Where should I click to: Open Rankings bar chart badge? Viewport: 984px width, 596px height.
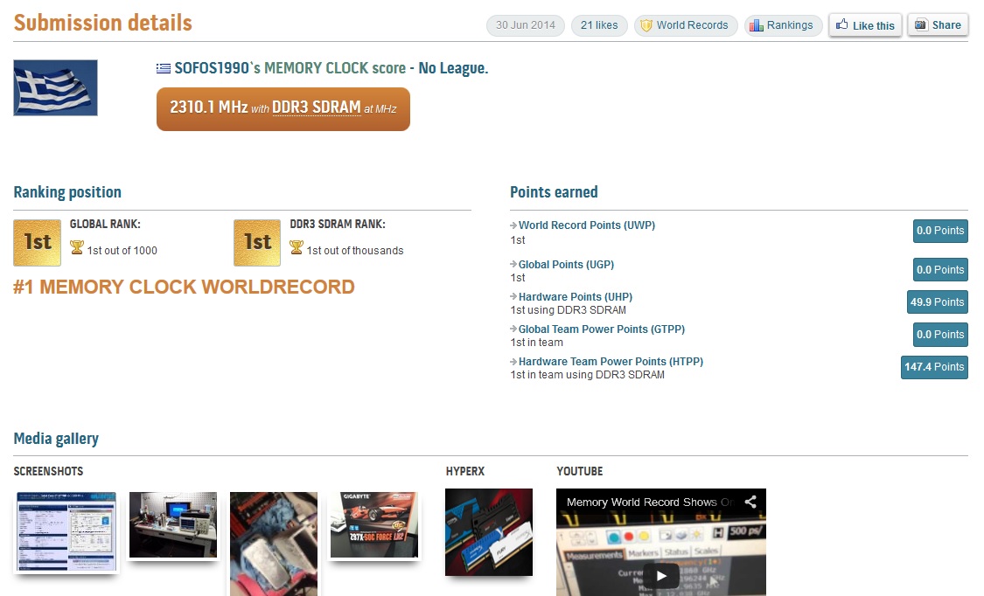click(783, 25)
